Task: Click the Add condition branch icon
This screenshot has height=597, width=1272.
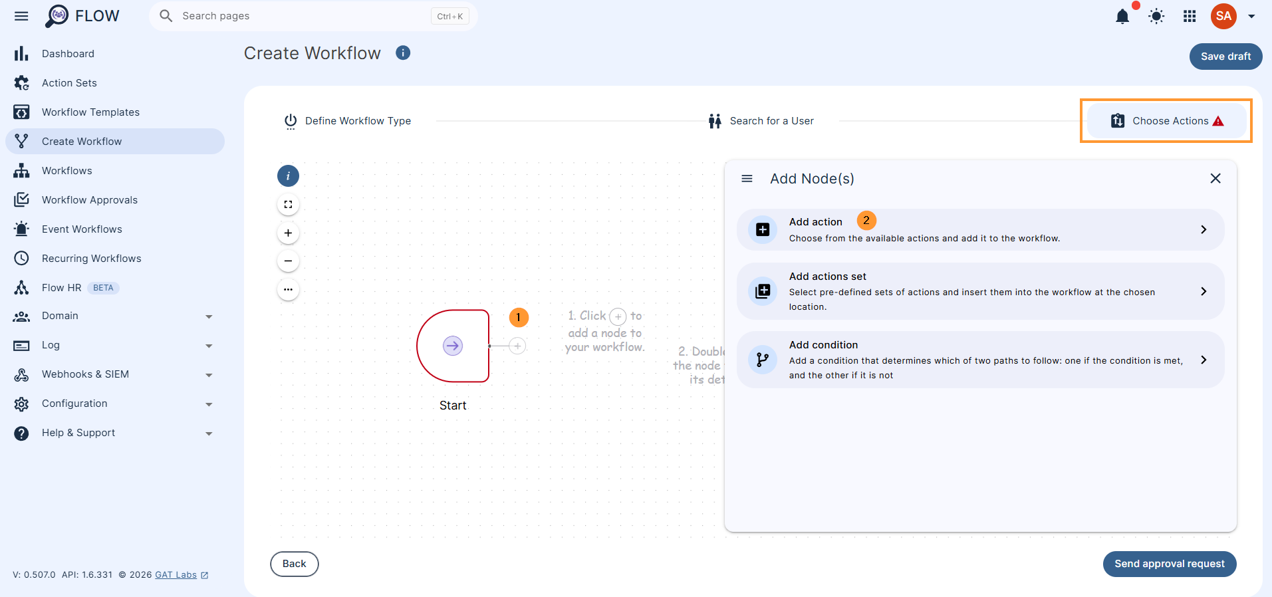Action: tap(763, 360)
